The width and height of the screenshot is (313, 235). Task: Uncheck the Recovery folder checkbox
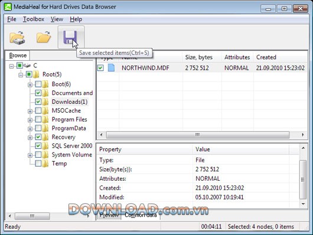(38, 137)
